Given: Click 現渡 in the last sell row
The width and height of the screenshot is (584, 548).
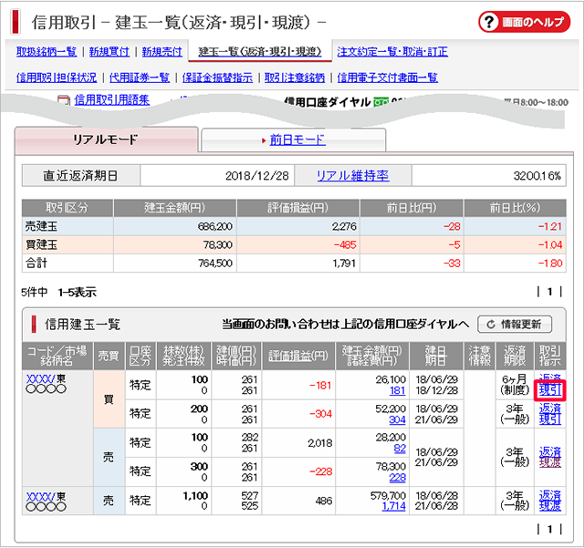Looking at the screenshot, I should (550, 506).
